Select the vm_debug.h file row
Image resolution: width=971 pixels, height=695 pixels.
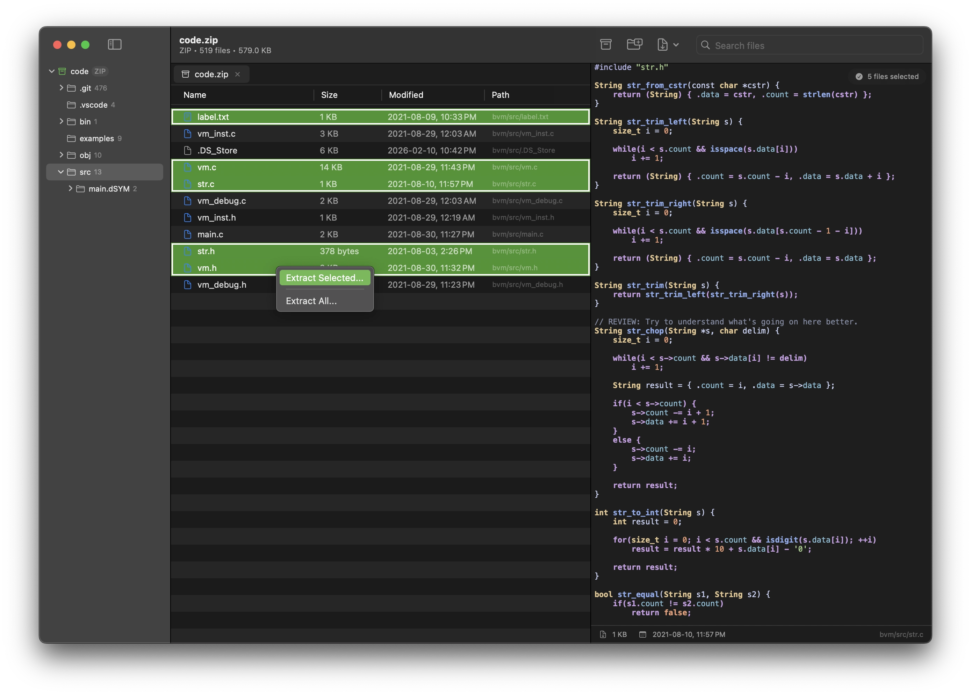380,285
